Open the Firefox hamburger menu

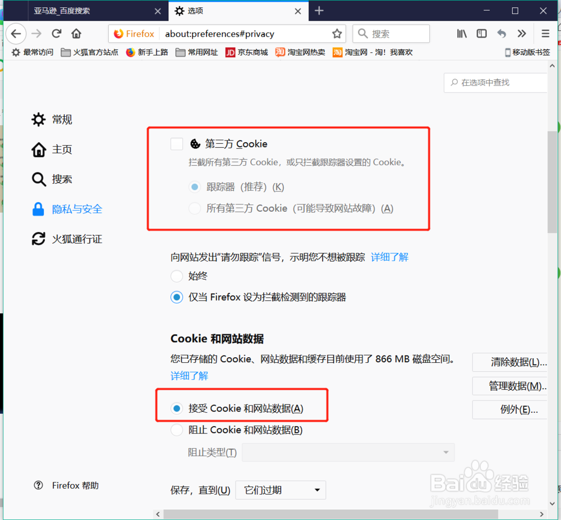pyautogui.click(x=545, y=34)
